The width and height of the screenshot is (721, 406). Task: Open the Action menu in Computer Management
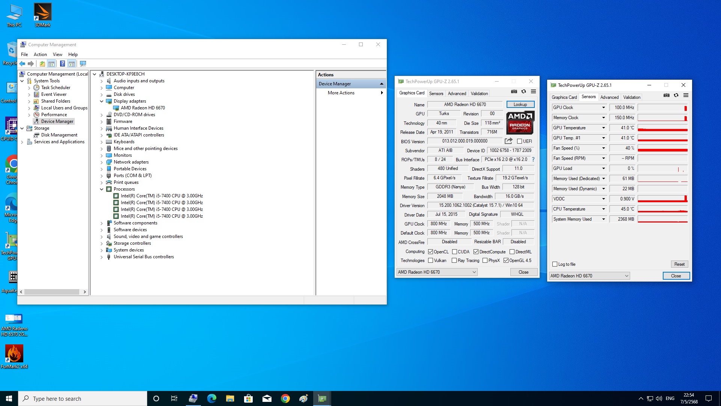[x=40, y=55]
